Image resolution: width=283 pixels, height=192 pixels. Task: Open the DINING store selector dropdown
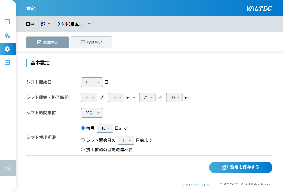pyautogui.click(x=74, y=24)
